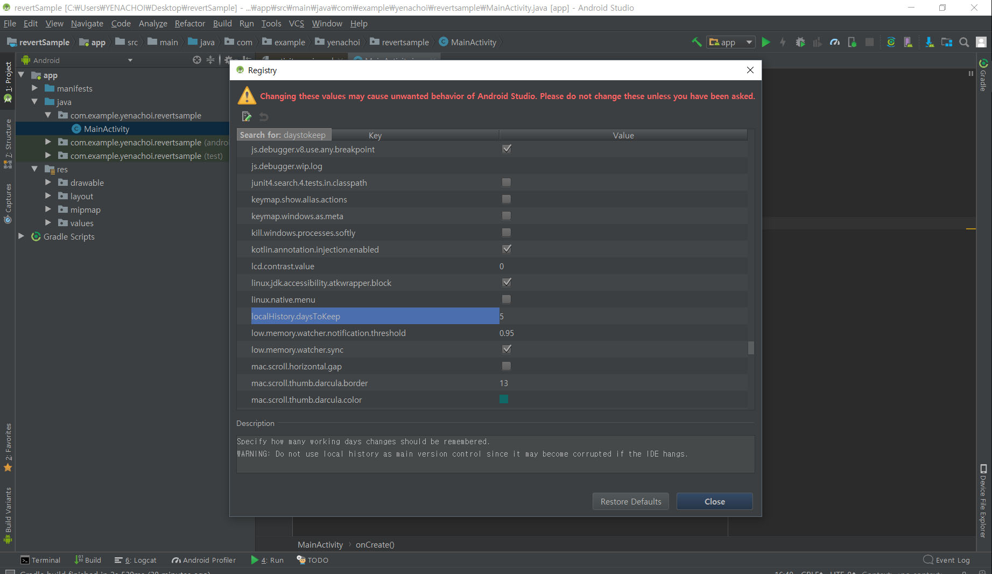Viewport: 992px width, 574px height.
Task: Open the Event Log
Action: [947, 560]
